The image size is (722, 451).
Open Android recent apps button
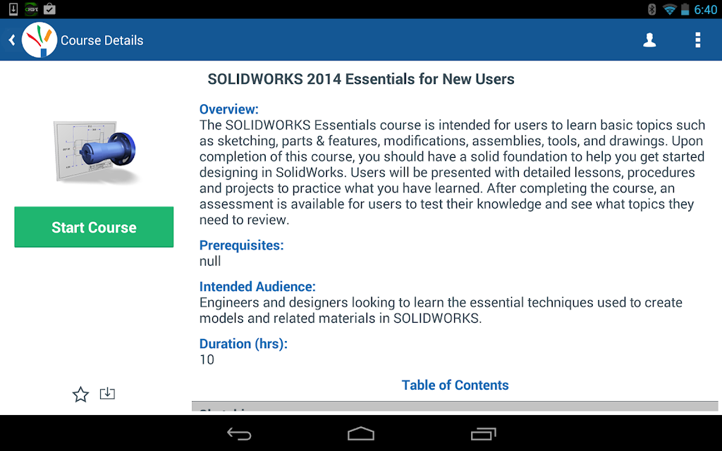[x=483, y=433]
